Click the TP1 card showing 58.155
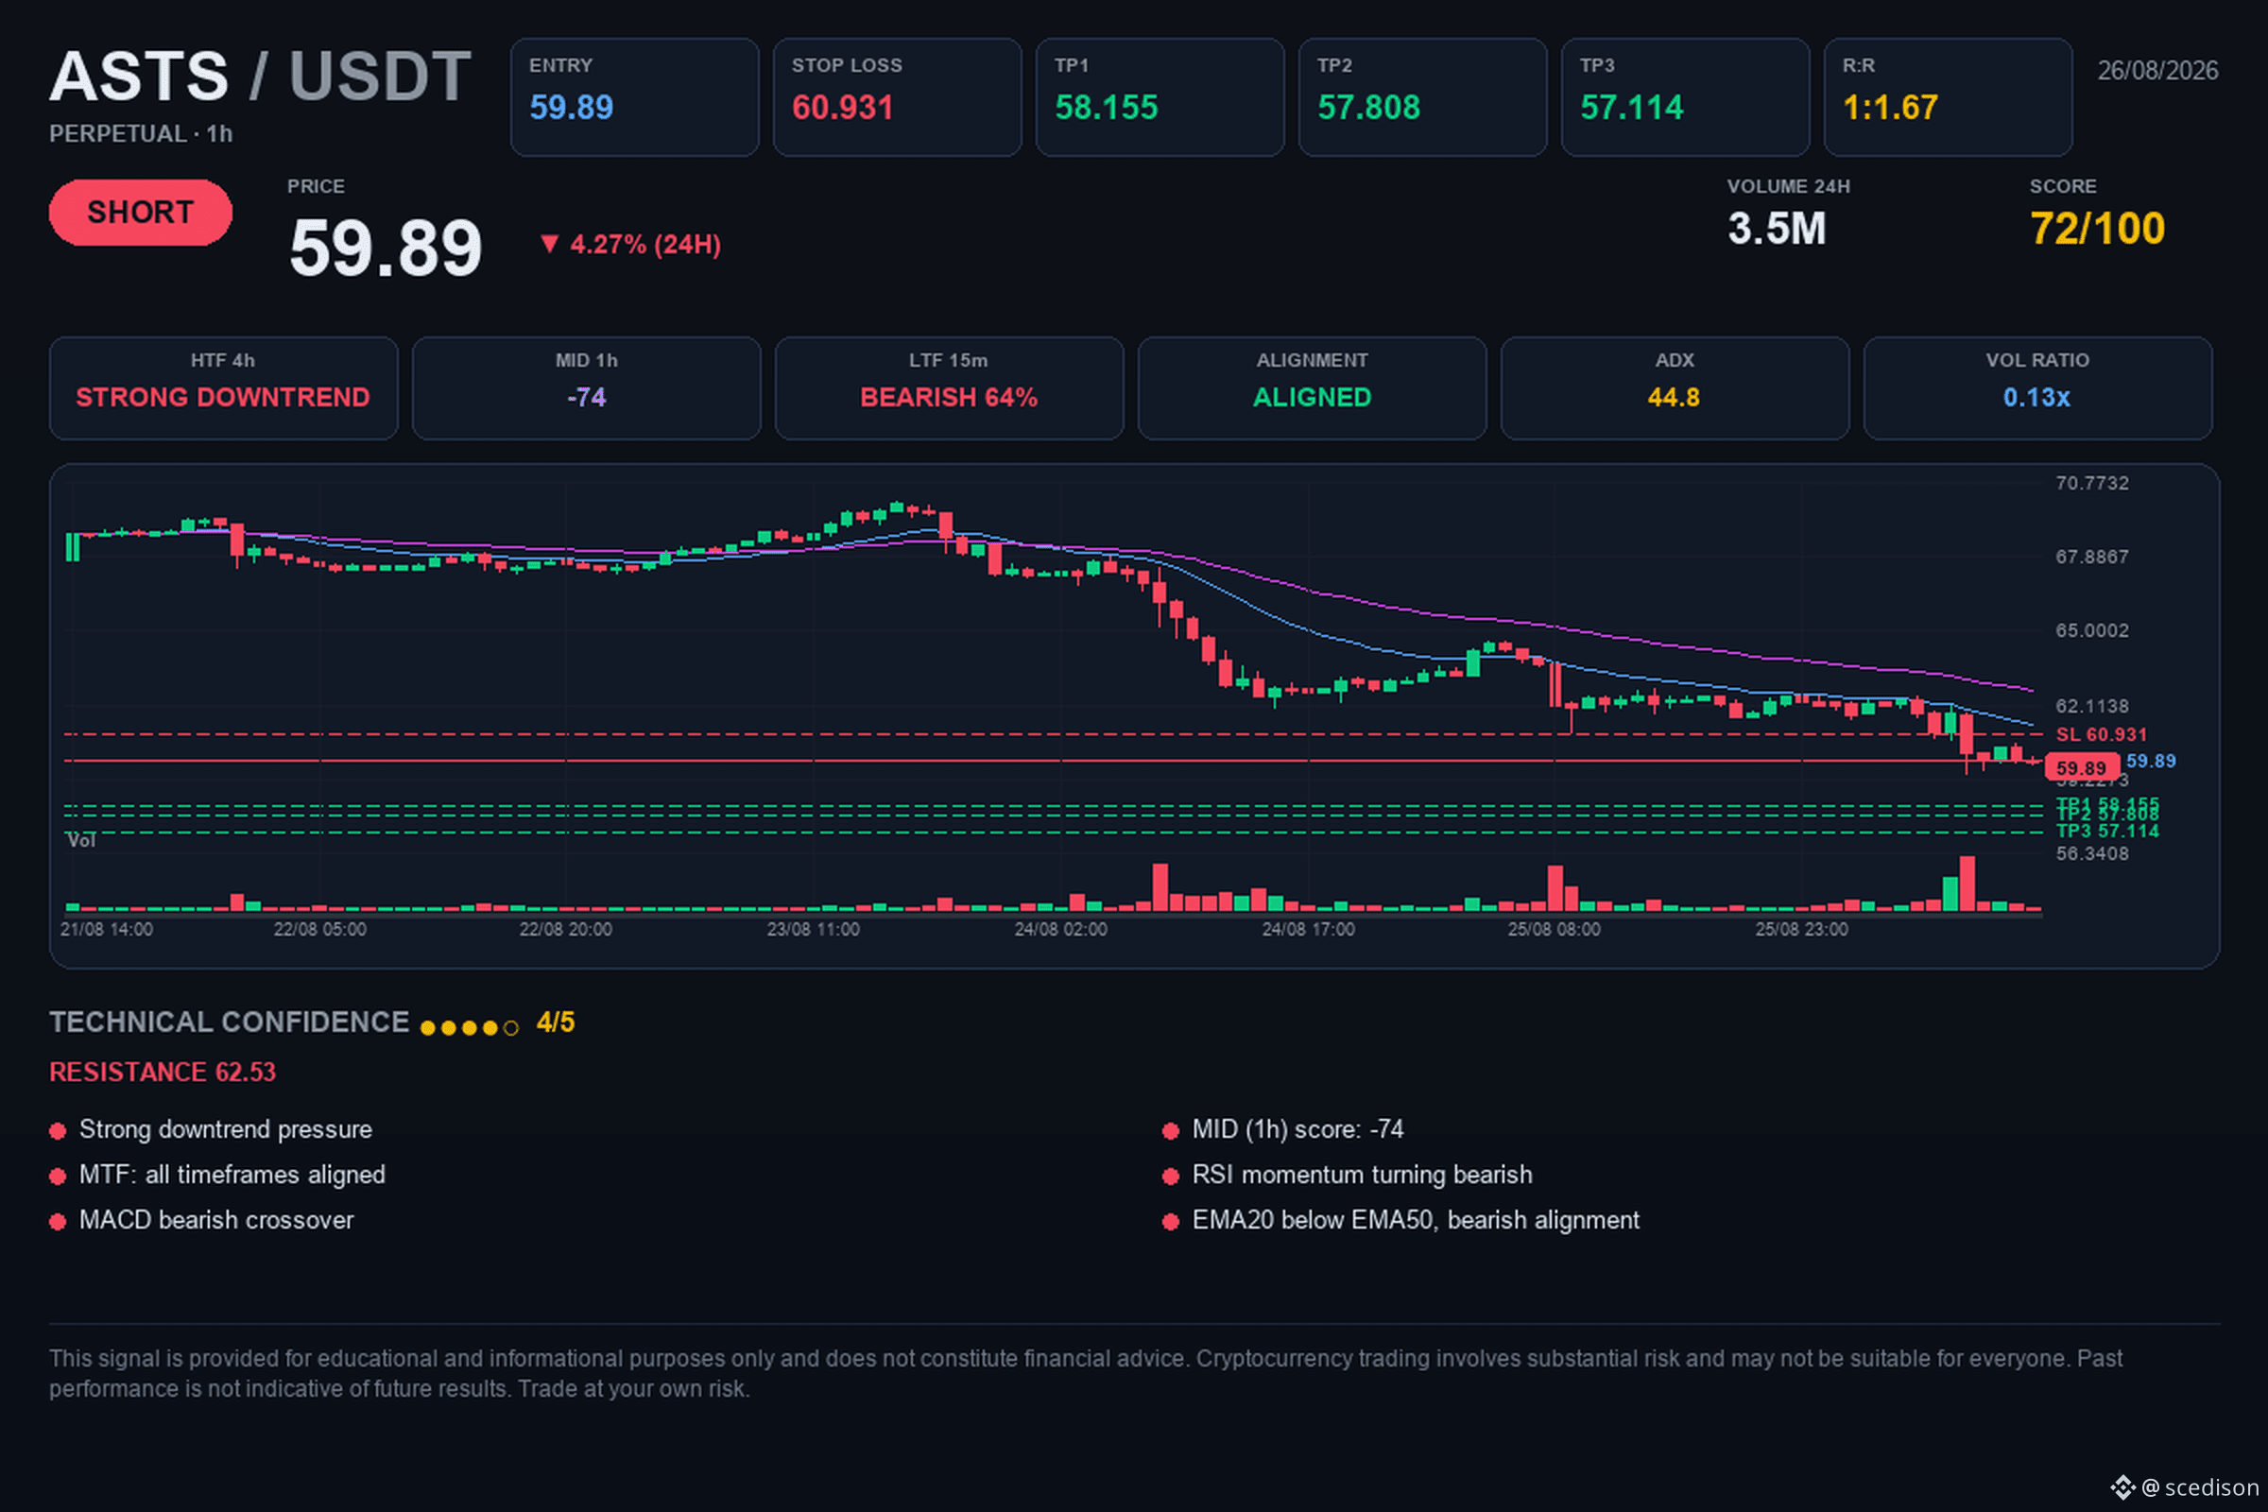2268x1512 pixels. click(x=1160, y=97)
